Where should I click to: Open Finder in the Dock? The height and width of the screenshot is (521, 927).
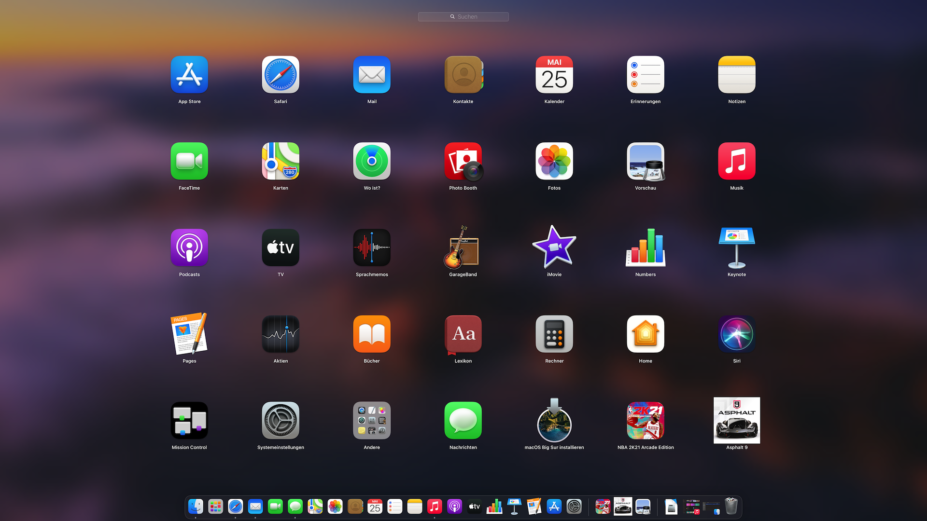point(196,507)
